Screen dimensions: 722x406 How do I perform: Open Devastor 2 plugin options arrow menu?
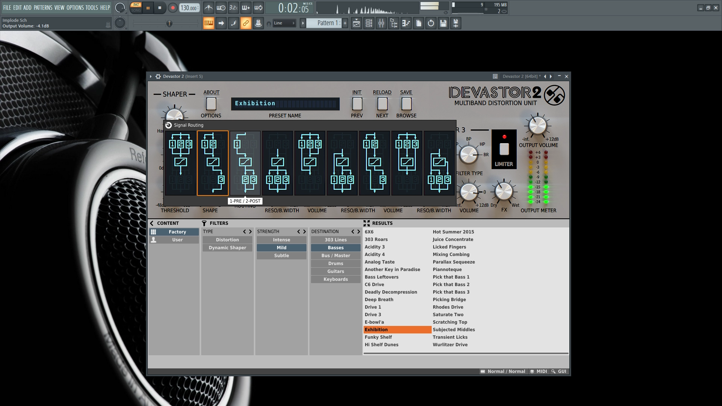151,76
